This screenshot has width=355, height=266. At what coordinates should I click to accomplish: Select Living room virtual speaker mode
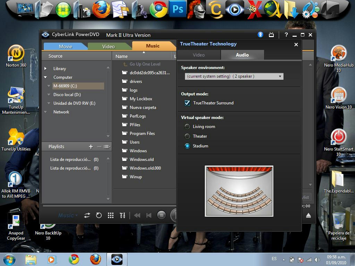click(x=187, y=127)
